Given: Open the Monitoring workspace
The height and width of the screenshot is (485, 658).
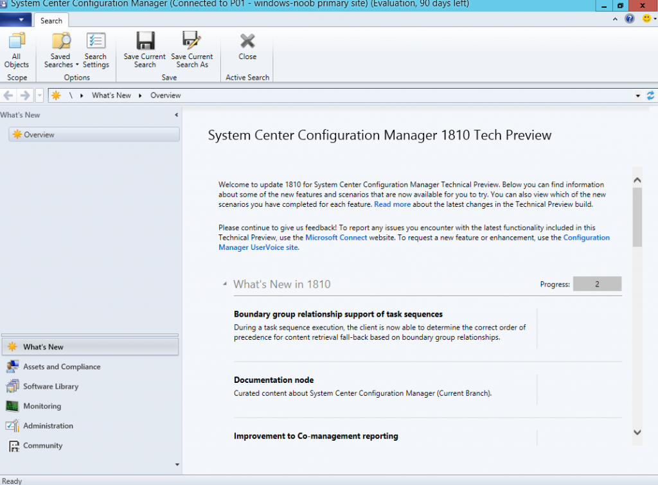Looking at the screenshot, I should click(90, 406).
